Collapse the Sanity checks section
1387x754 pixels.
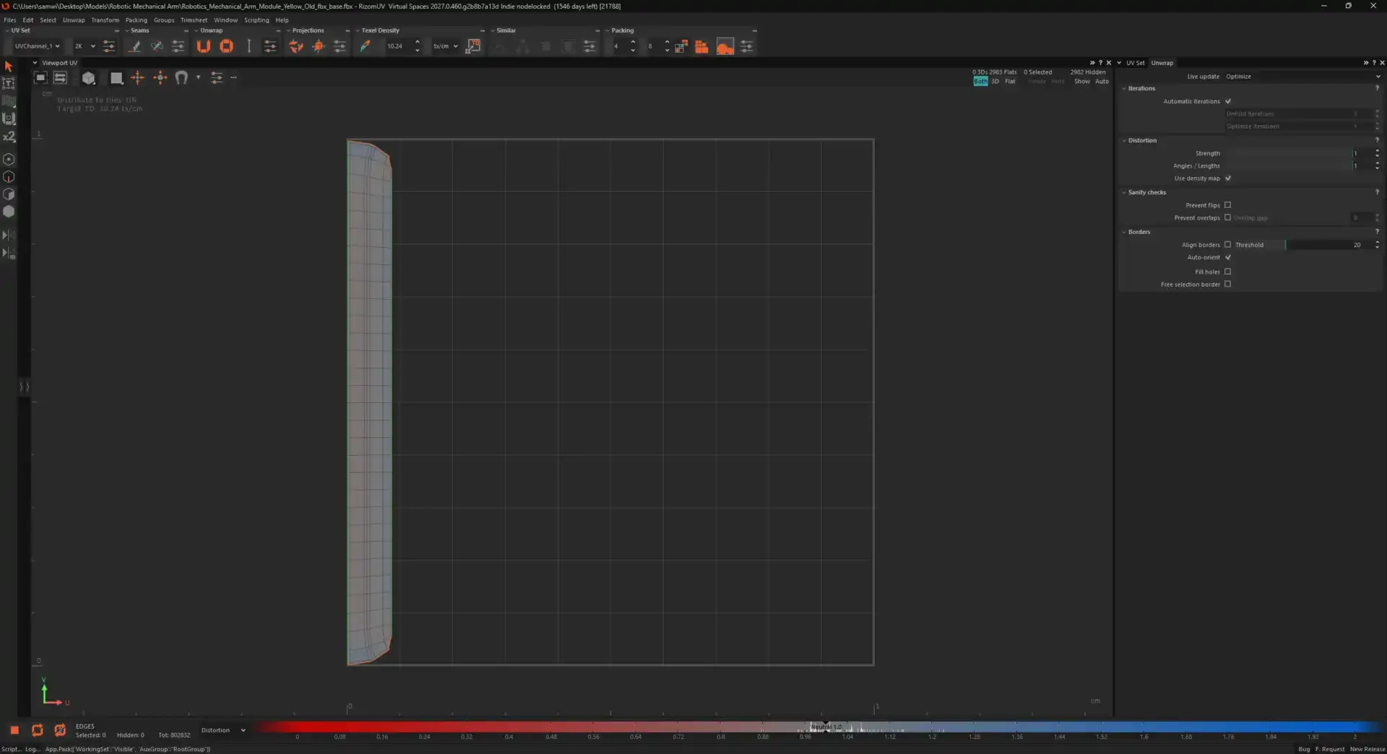pyautogui.click(x=1124, y=193)
